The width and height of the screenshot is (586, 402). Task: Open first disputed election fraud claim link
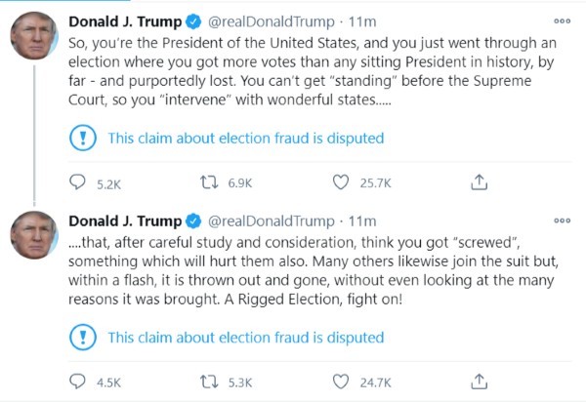point(245,138)
